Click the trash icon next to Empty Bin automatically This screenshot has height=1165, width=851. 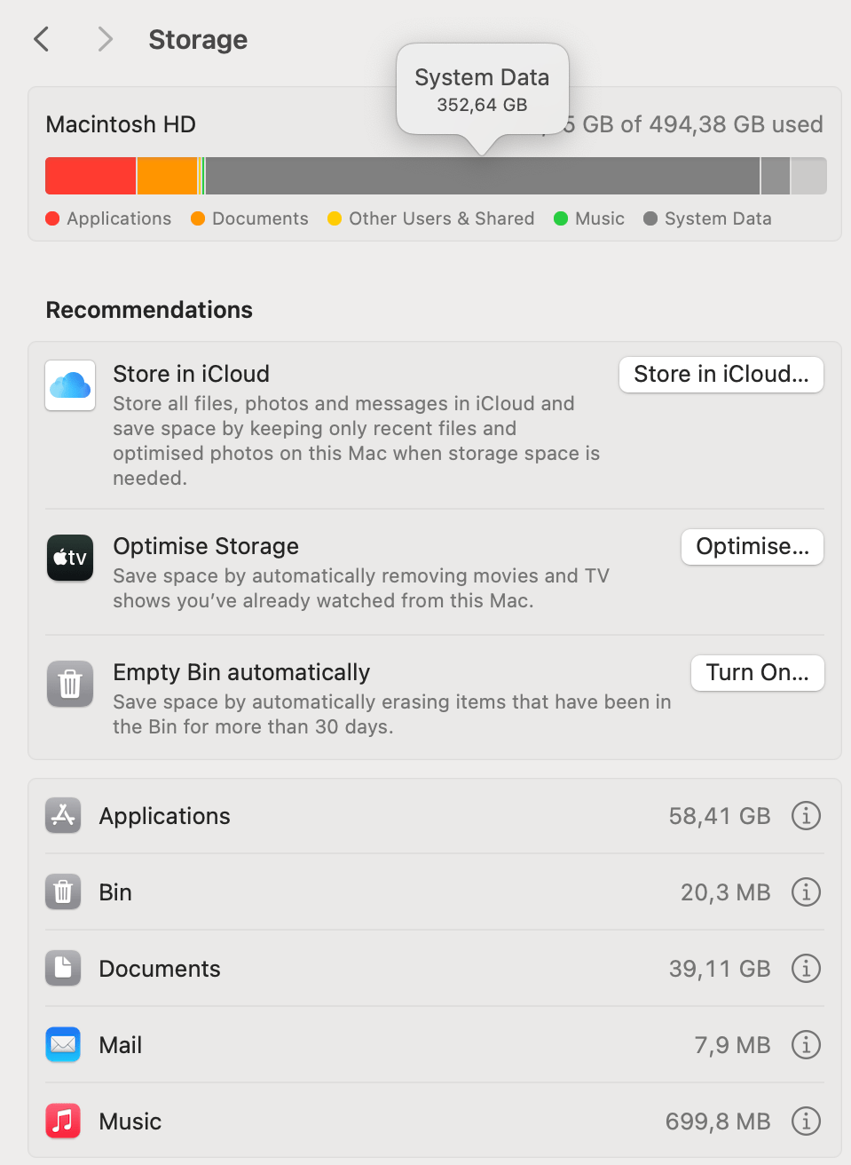click(x=69, y=684)
